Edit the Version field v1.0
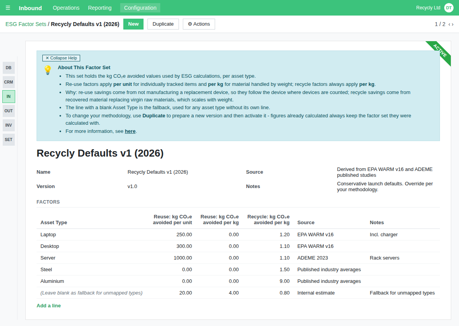Screen dimensions: 459x326 [x=132, y=186]
